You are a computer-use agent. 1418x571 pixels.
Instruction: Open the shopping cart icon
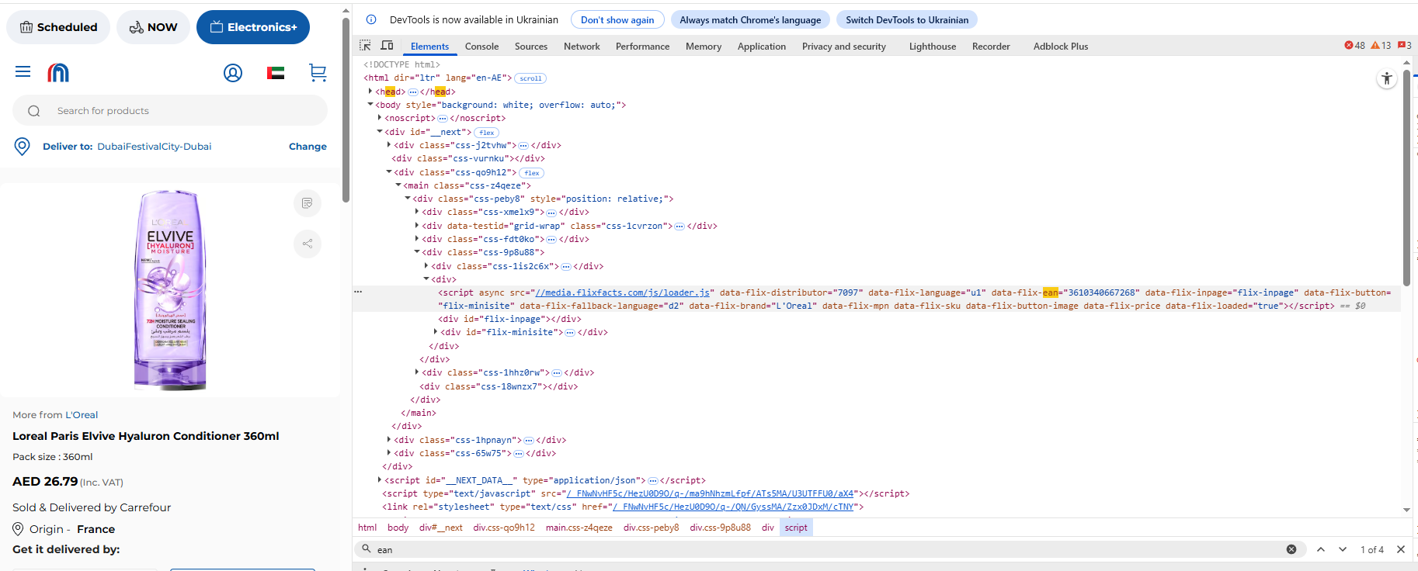318,73
